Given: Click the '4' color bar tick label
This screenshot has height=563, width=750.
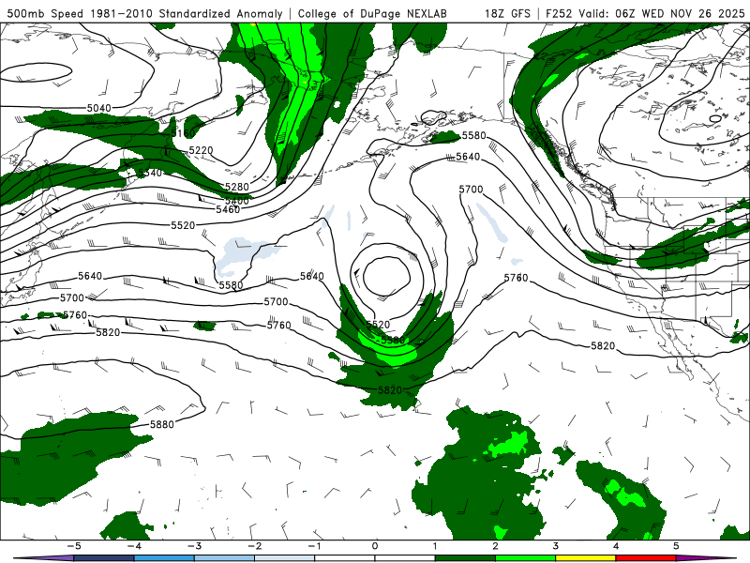Looking at the screenshot, I should (616, 546).
